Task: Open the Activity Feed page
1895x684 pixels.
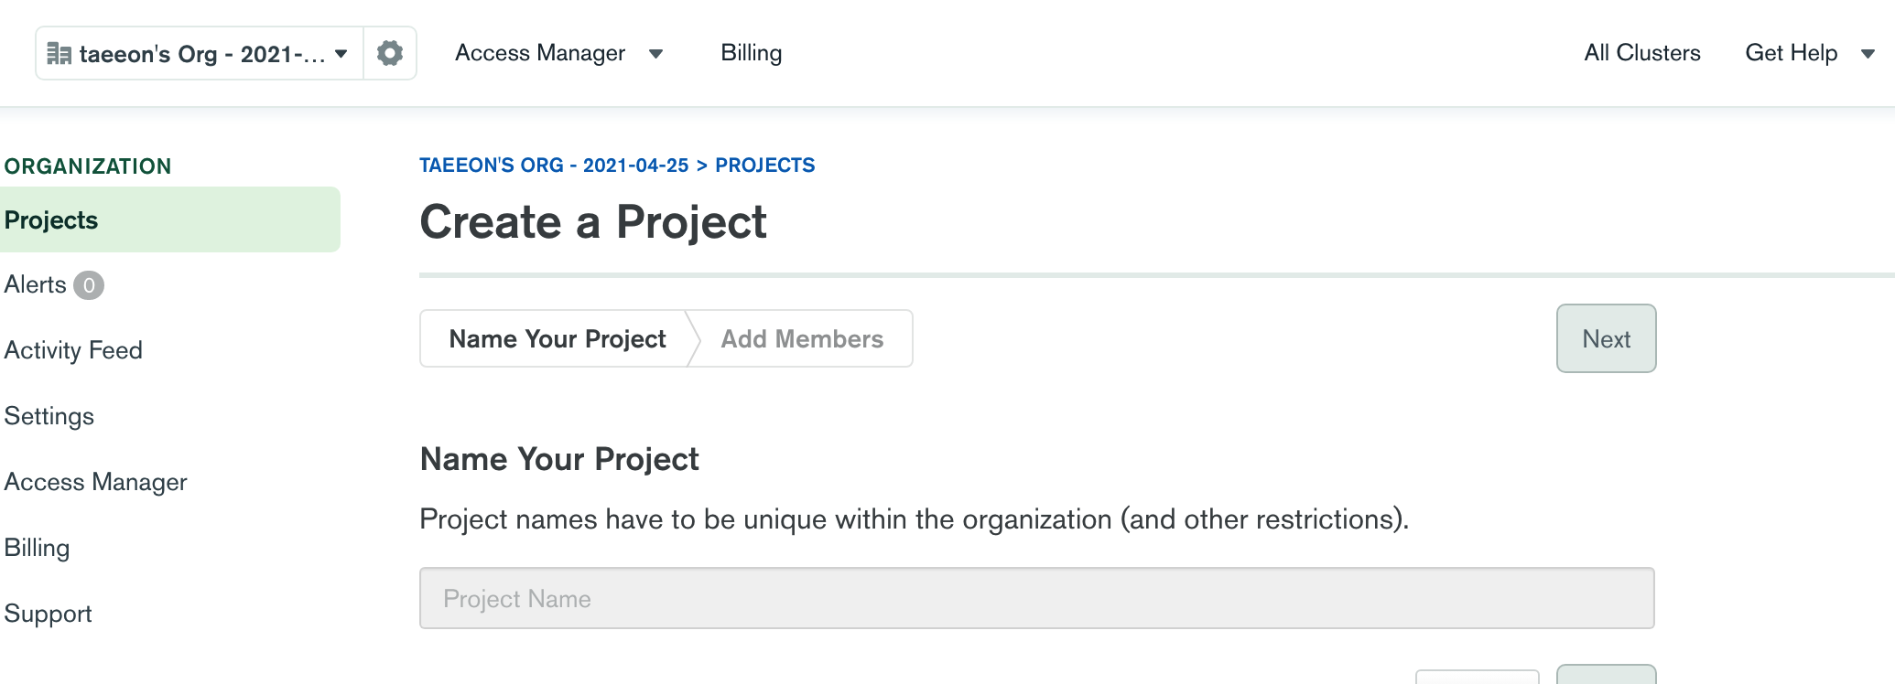Action: click(x=73, y=350)
